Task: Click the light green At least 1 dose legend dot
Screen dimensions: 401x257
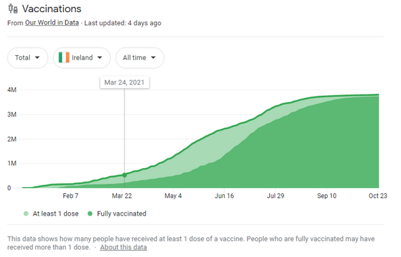Action: [26, 213]
